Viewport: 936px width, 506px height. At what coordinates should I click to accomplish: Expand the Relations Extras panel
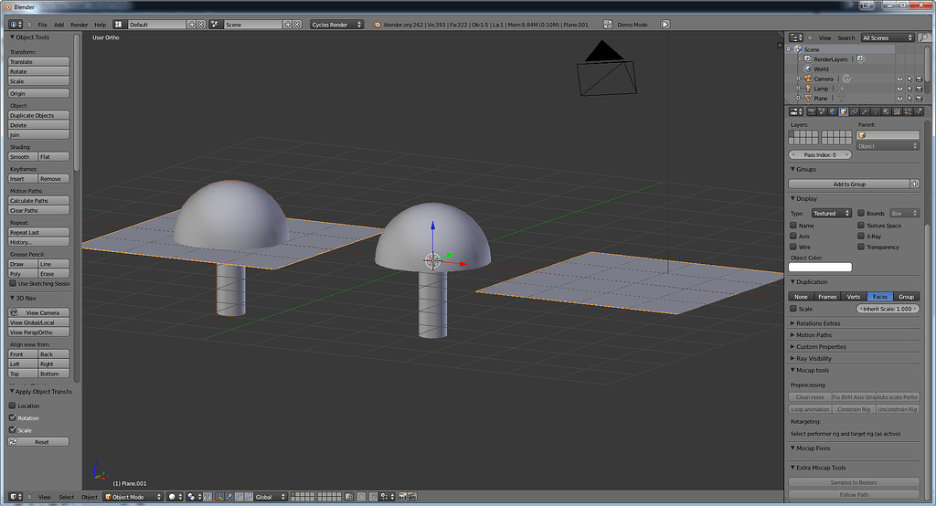point(818,323)
